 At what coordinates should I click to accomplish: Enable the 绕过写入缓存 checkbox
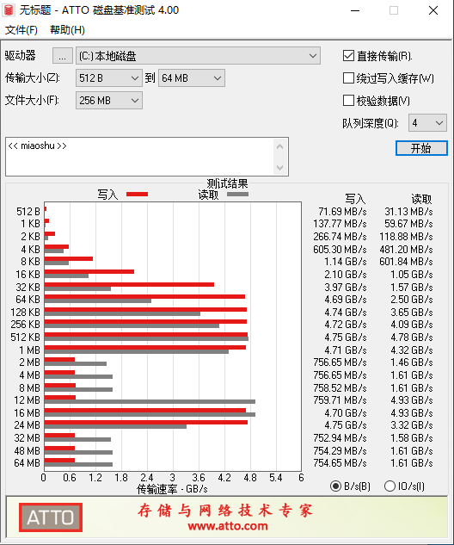348,78
